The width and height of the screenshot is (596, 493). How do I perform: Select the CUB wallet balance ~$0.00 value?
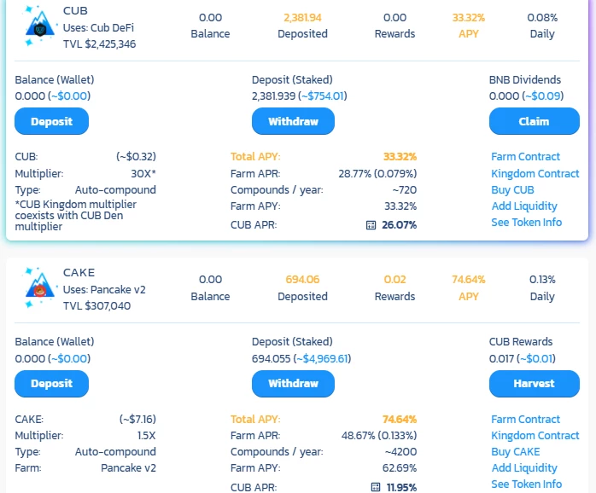point(69,96)
